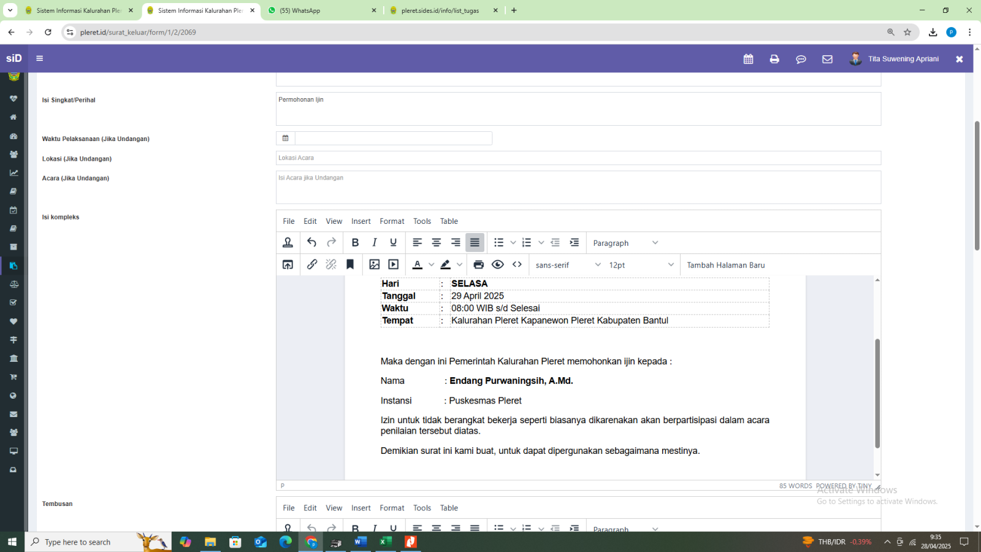Viewport: 981px width, 552px height.
Task: Open the sans-serif font dropdown
Action: point(568,265)
